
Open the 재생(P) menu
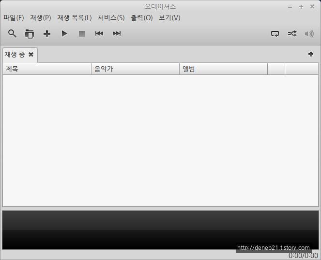[x=41, y=18]
